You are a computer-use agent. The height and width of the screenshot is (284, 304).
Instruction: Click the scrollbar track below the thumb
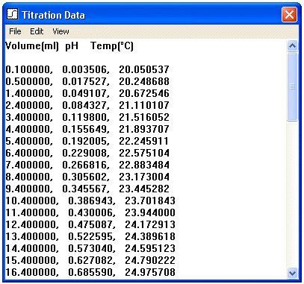tap(292, 195)
